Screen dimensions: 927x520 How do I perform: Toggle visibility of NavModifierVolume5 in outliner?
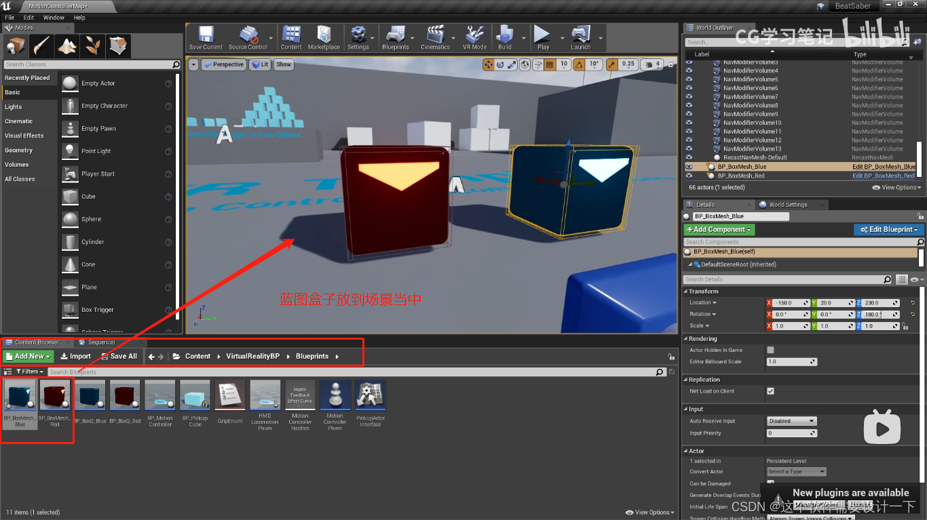click(x=689, y=79)
